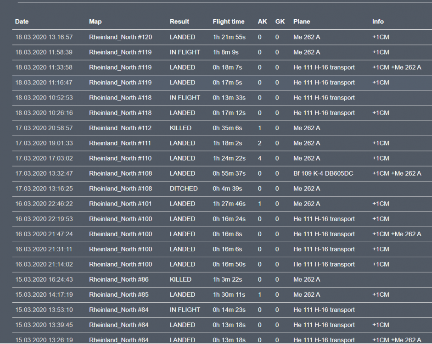Image resolution: width=432 pixels, height=344 pixels.
Task: Open the sortie dated 18.03.2020 13:16:57
Action: [44, 37]
